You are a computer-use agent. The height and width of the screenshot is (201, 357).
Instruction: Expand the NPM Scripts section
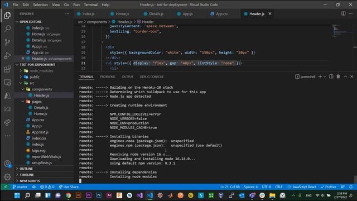pos(17,181)
